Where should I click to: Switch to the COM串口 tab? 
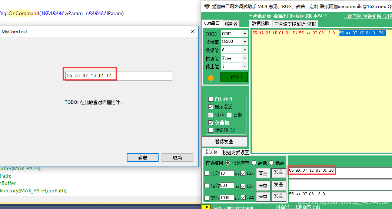[212, 23]
